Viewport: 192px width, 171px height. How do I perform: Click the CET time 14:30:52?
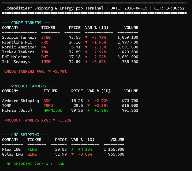point(175,8)
